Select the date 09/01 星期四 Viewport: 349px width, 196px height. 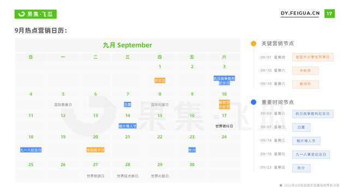273,57
